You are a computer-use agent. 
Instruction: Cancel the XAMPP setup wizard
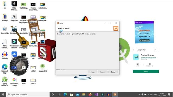coord(113,72)
